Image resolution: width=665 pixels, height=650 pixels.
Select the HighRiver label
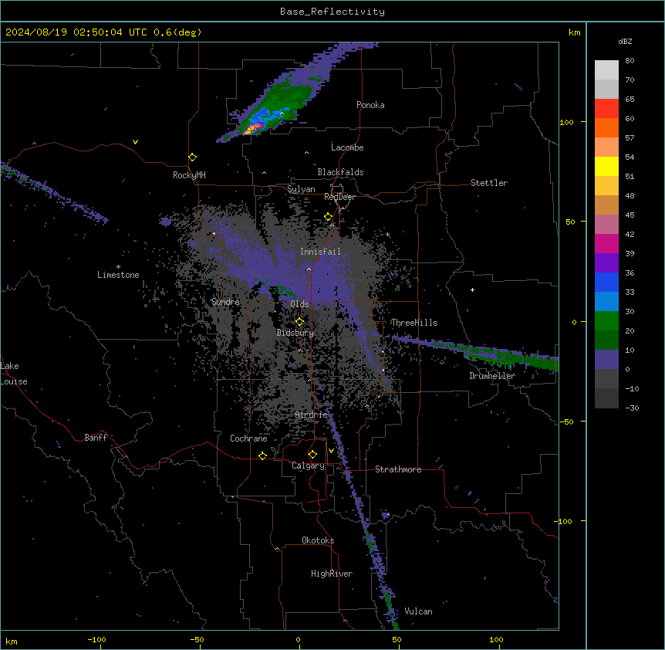point(332,574)
